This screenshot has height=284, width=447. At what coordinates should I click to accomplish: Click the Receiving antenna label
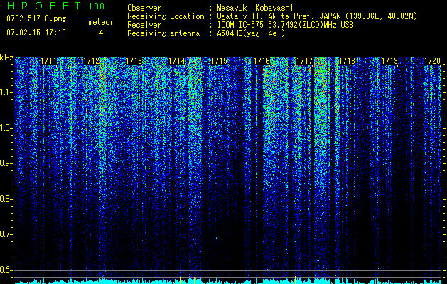[x=163, y=33]
